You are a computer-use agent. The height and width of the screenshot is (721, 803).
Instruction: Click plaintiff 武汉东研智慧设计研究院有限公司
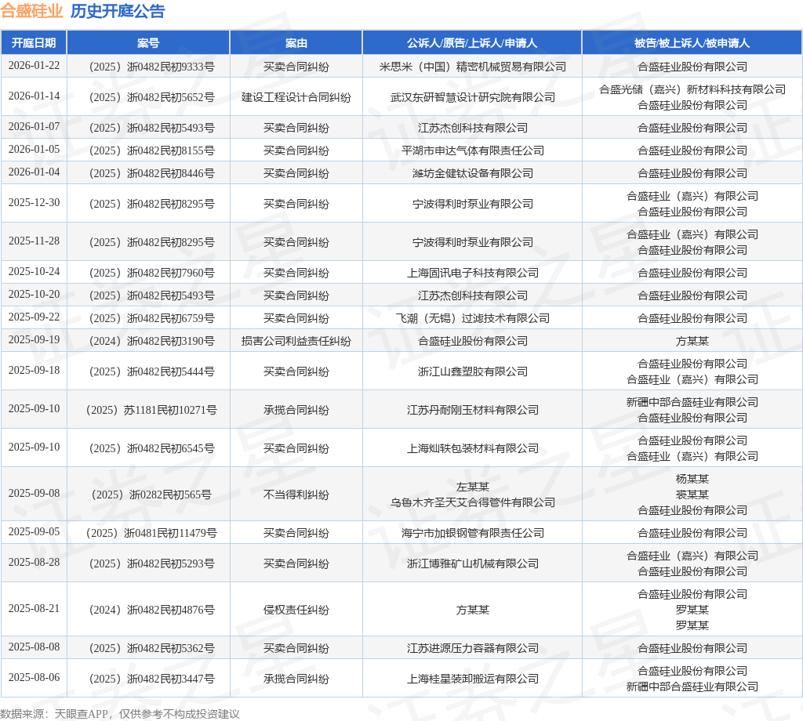click(x=472, y=97)
